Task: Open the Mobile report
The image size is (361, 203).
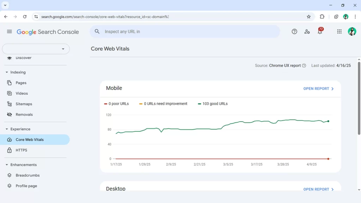Action: coord(318,88)
